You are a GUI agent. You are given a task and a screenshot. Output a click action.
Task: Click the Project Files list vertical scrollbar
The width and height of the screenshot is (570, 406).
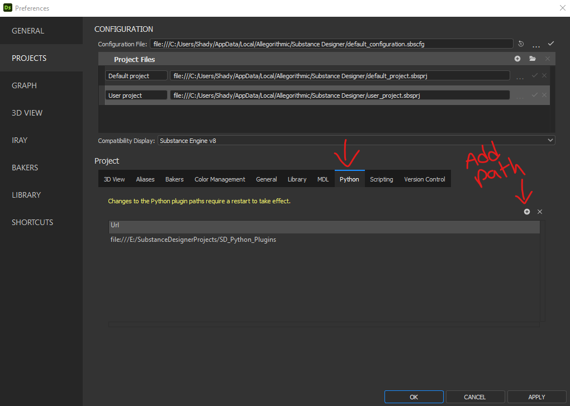[x=553, y=99]
